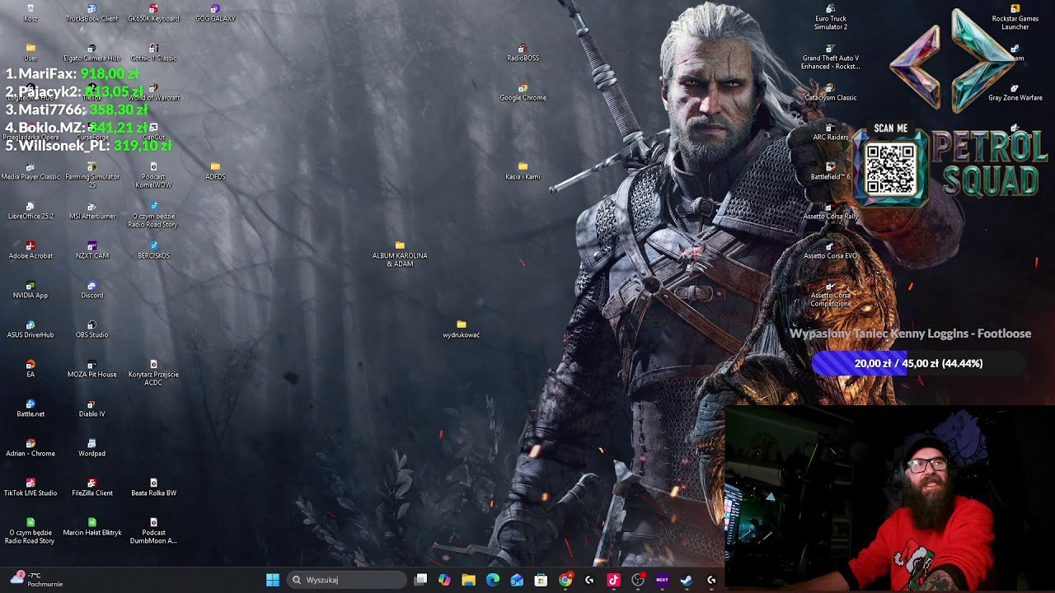This screenshot has height=593, width=1055.
Task: Click the ARC Raiders desktop shortcut
Action: (830, 131)
